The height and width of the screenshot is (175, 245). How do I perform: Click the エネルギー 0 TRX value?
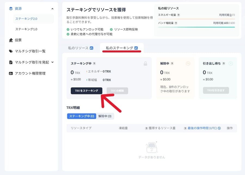pos(107,71)
